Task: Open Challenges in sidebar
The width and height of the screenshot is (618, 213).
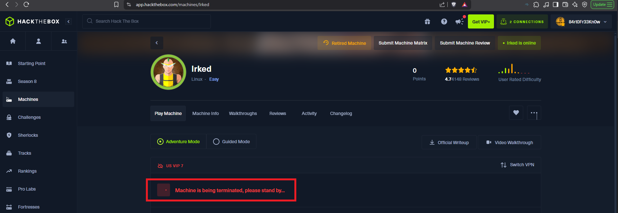Action: click(38, 117)
